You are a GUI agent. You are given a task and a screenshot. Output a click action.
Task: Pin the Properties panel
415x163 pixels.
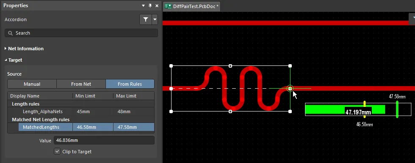point(150,5)
